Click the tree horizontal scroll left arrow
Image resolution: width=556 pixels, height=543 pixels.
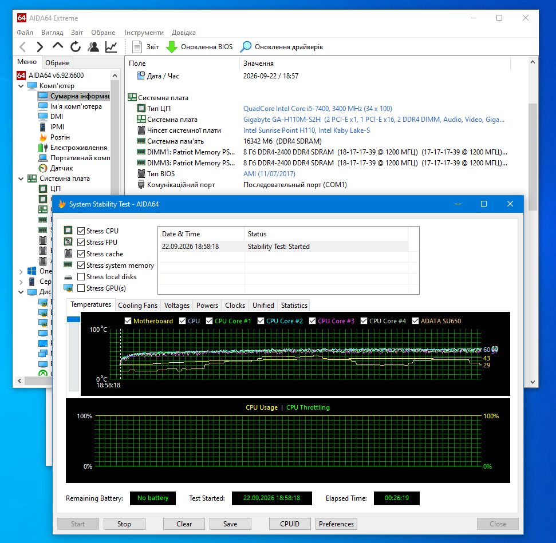click(20, 381)
